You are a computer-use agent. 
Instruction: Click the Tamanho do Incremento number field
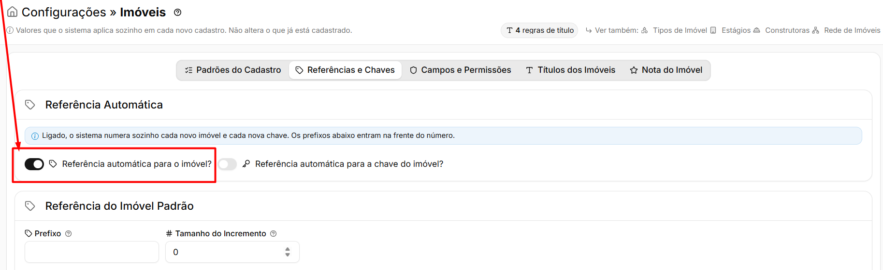click(232, 252)
